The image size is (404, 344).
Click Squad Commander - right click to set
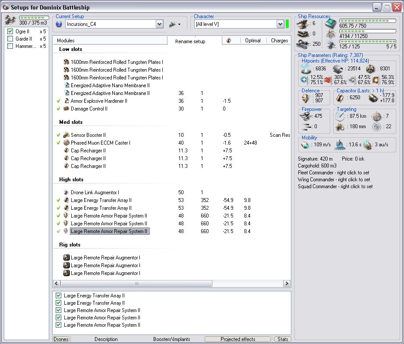335,186
